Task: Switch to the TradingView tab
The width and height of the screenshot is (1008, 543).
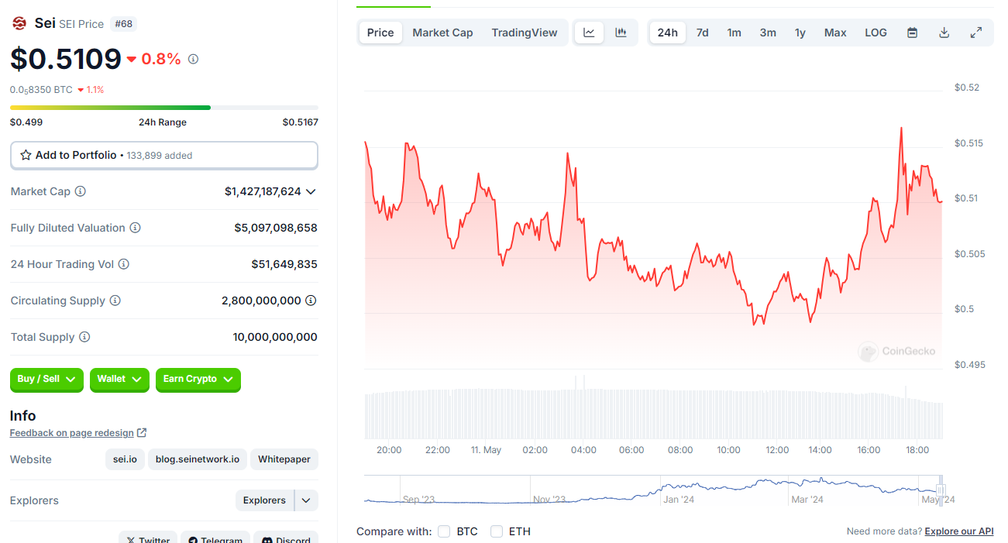Action: point(525,33)
